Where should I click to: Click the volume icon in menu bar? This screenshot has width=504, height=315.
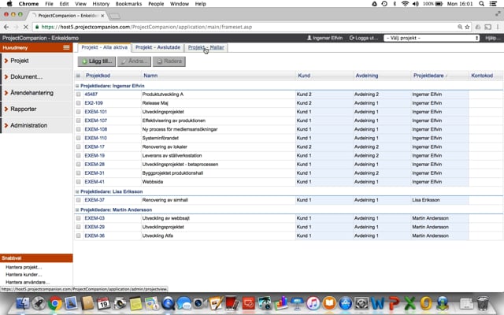(x=416, y=4)
